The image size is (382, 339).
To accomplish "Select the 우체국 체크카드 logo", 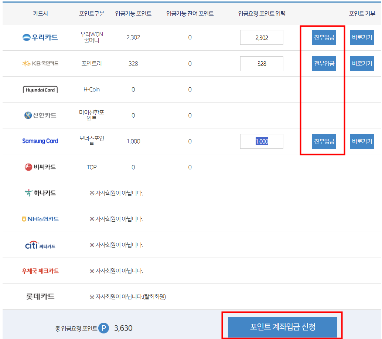I will click(x=40, y=271).
